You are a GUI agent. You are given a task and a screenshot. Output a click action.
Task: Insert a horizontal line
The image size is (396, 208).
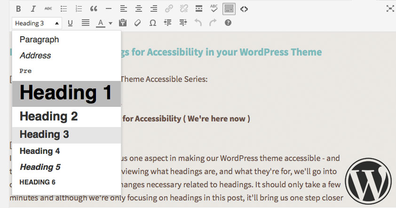pyautogui.click(x=109, y=9)
